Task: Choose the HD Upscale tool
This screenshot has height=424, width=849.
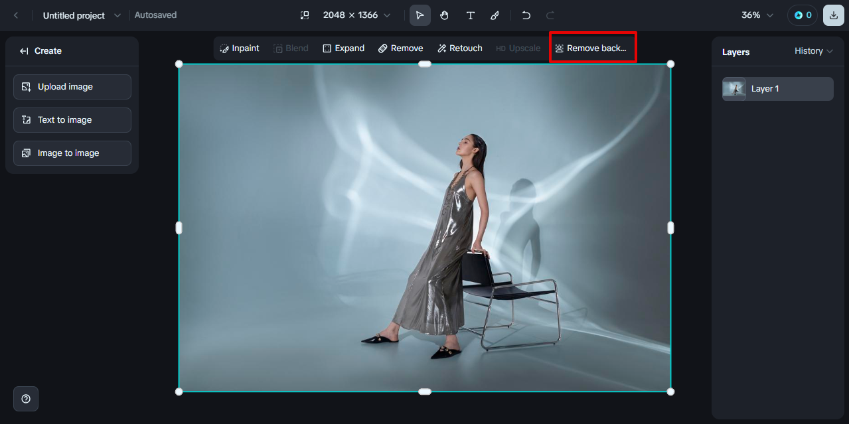Action: (x=518, y=48)
